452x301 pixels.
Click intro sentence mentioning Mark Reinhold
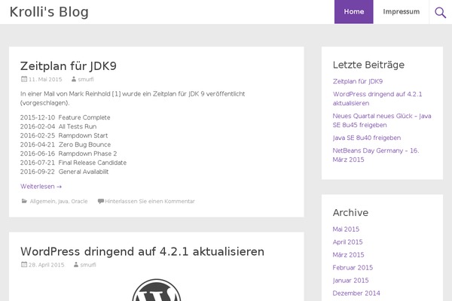click(133, 99)
